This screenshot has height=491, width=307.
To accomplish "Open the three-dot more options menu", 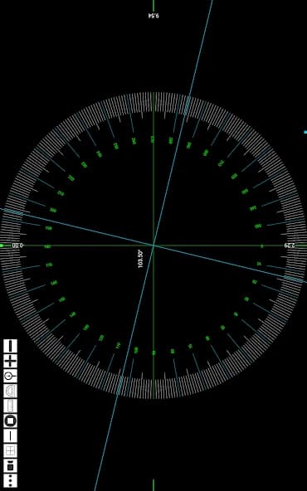I will [10, 481].
